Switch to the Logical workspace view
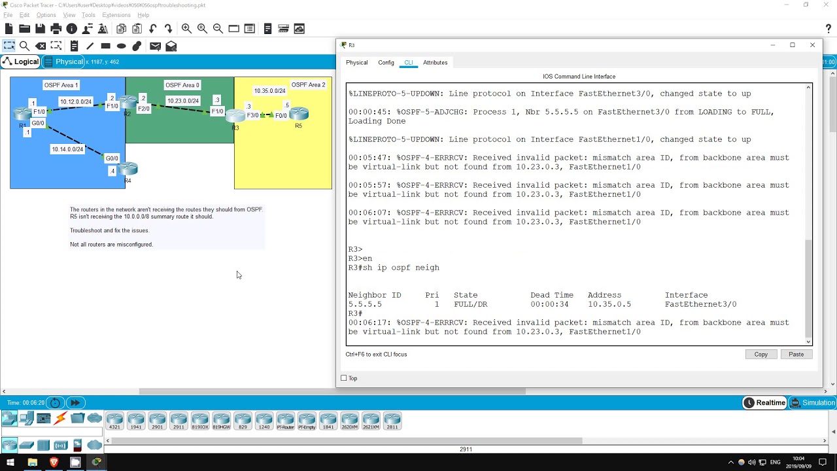Screen dimensions: 837x471 click(x=21, y=61)
